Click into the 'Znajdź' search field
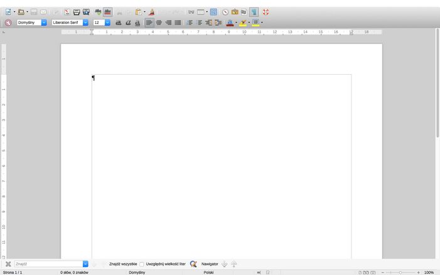440x275 pixels. (x=48, y=264)
